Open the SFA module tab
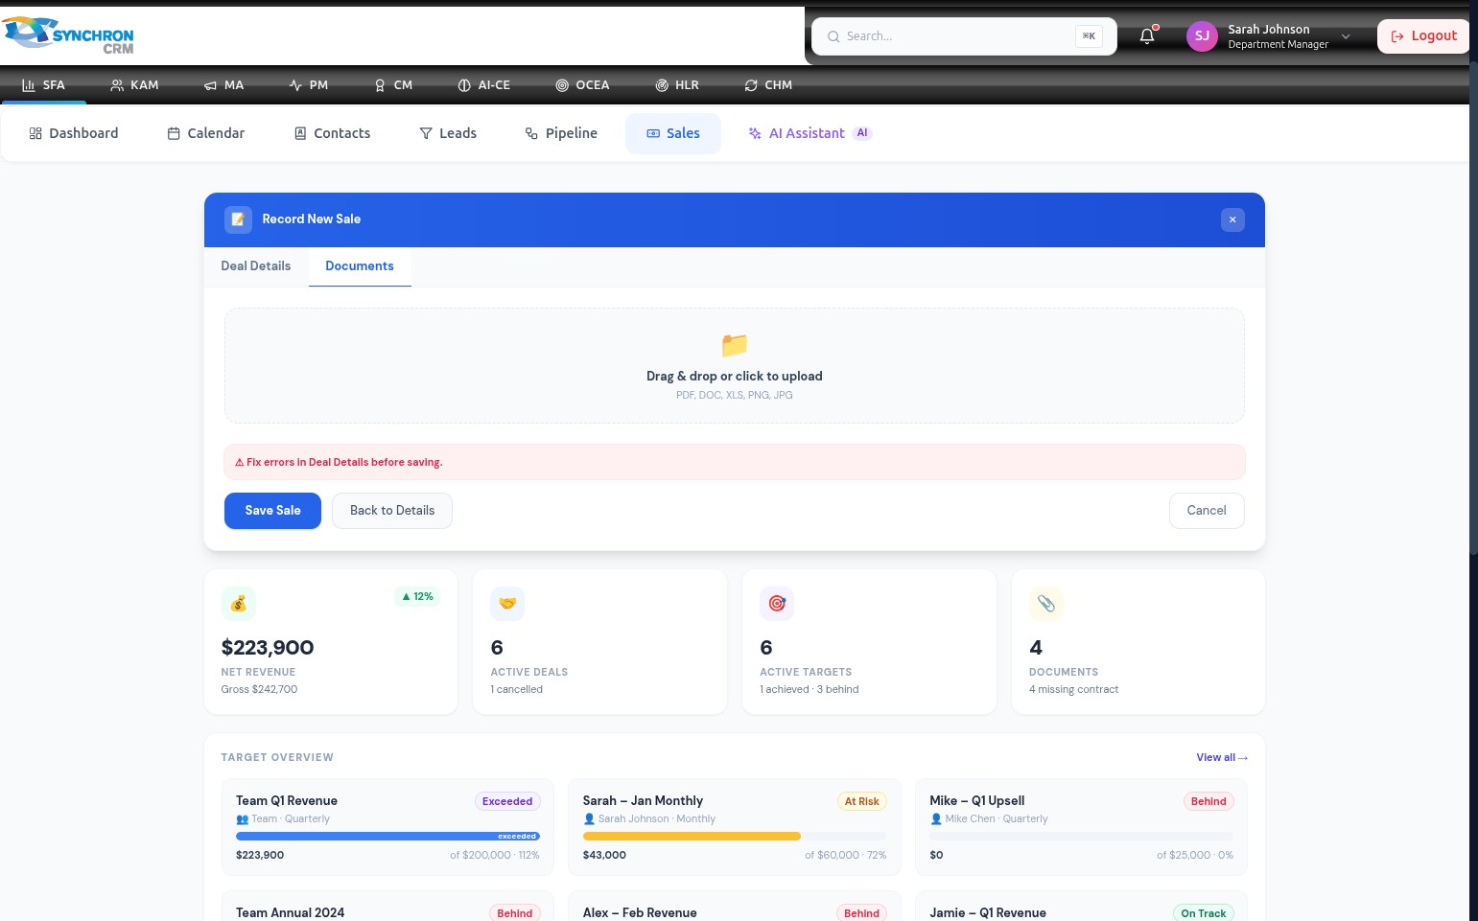Image resolution: width=1478 pixels, height=921 pixels. [x=43, y=85]
